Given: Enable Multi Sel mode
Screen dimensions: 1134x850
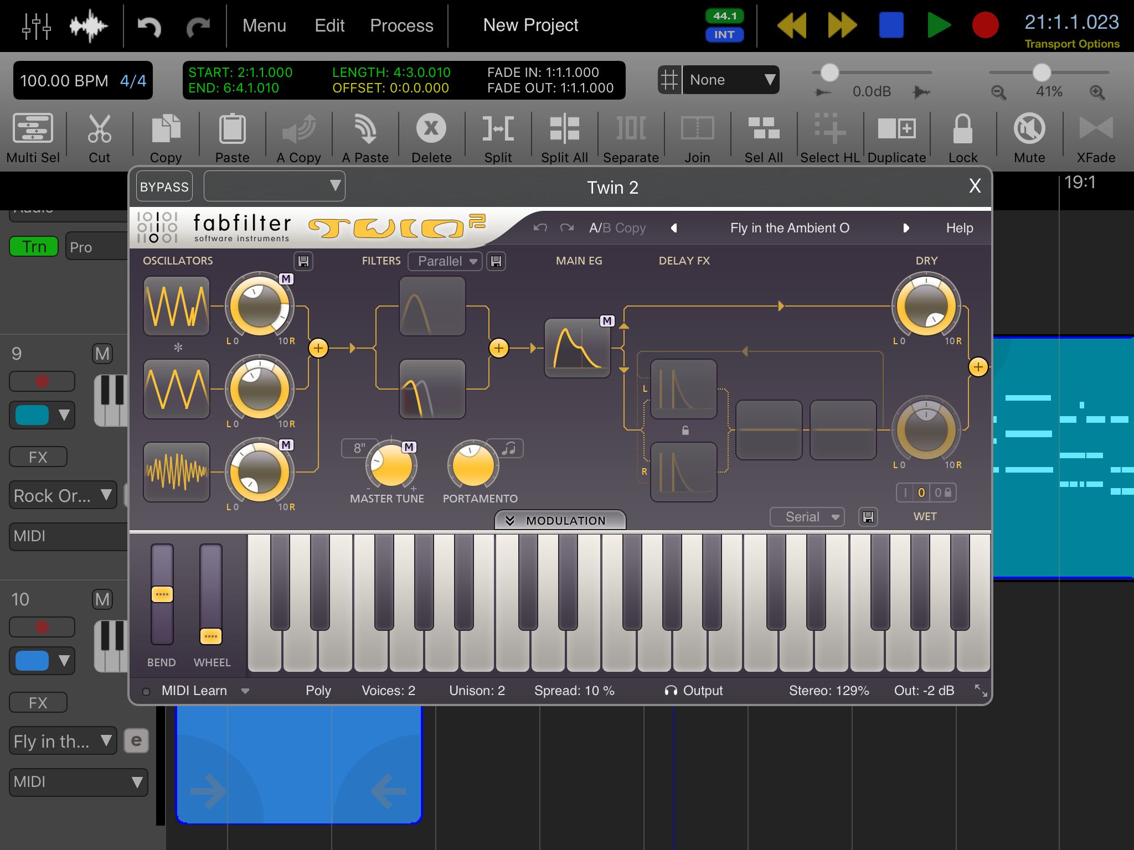Looking at the screenshot, I should pyautogui.click(x=33, y=138).
